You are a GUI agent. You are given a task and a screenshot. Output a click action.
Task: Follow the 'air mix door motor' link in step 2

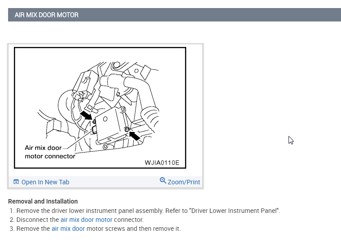tap(86, 220)
